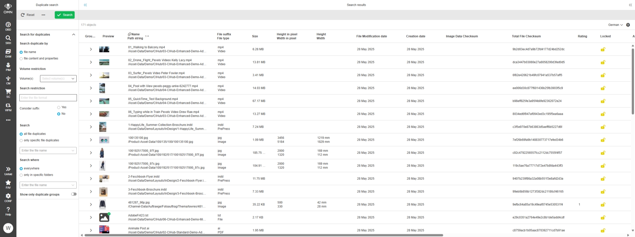The image size is (635, 237).
Task: Expand group for 01_Walking to Balcony.mp4
Action: (x=91, y=49)
